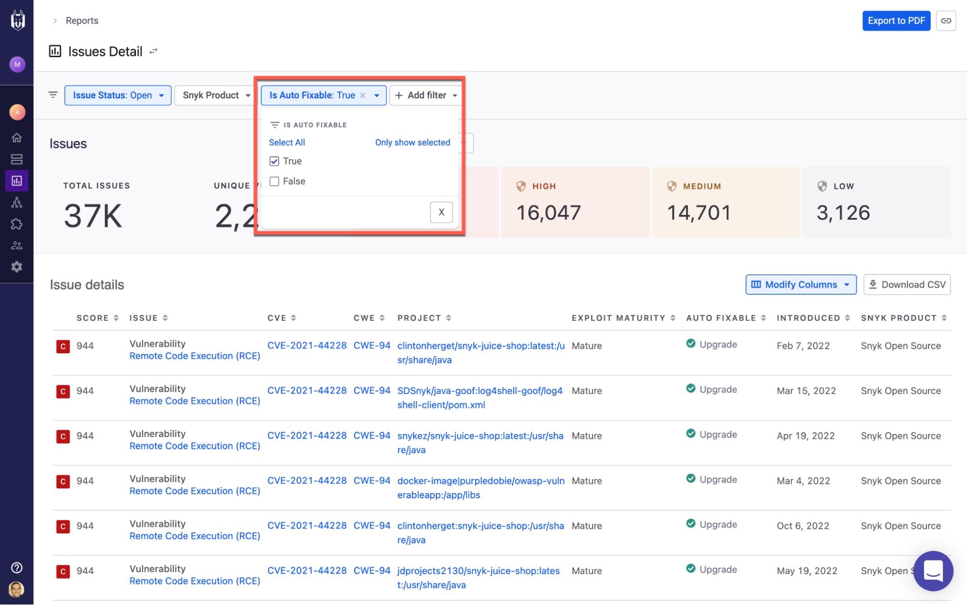Sort by INTRODUCED column arrows
The width and height of the screenshot is (967, 605).
[x=848, y=318]
